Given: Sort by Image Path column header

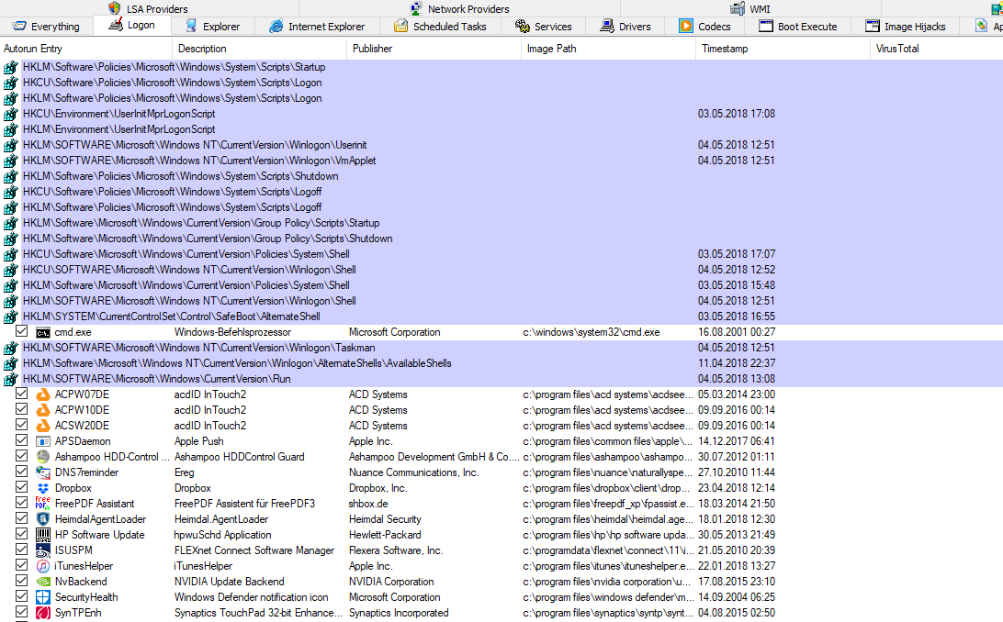Looking at the screenshot, I should tap(608, 49).
